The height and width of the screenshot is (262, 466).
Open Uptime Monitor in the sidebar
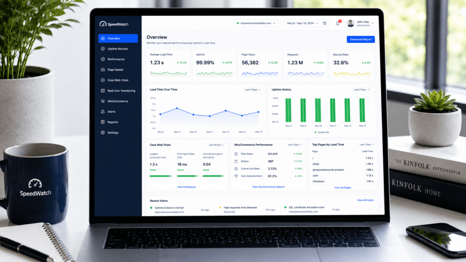coord(118,49)
